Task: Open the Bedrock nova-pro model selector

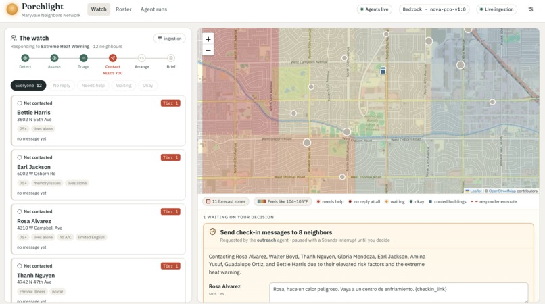Action: (434, 9)
